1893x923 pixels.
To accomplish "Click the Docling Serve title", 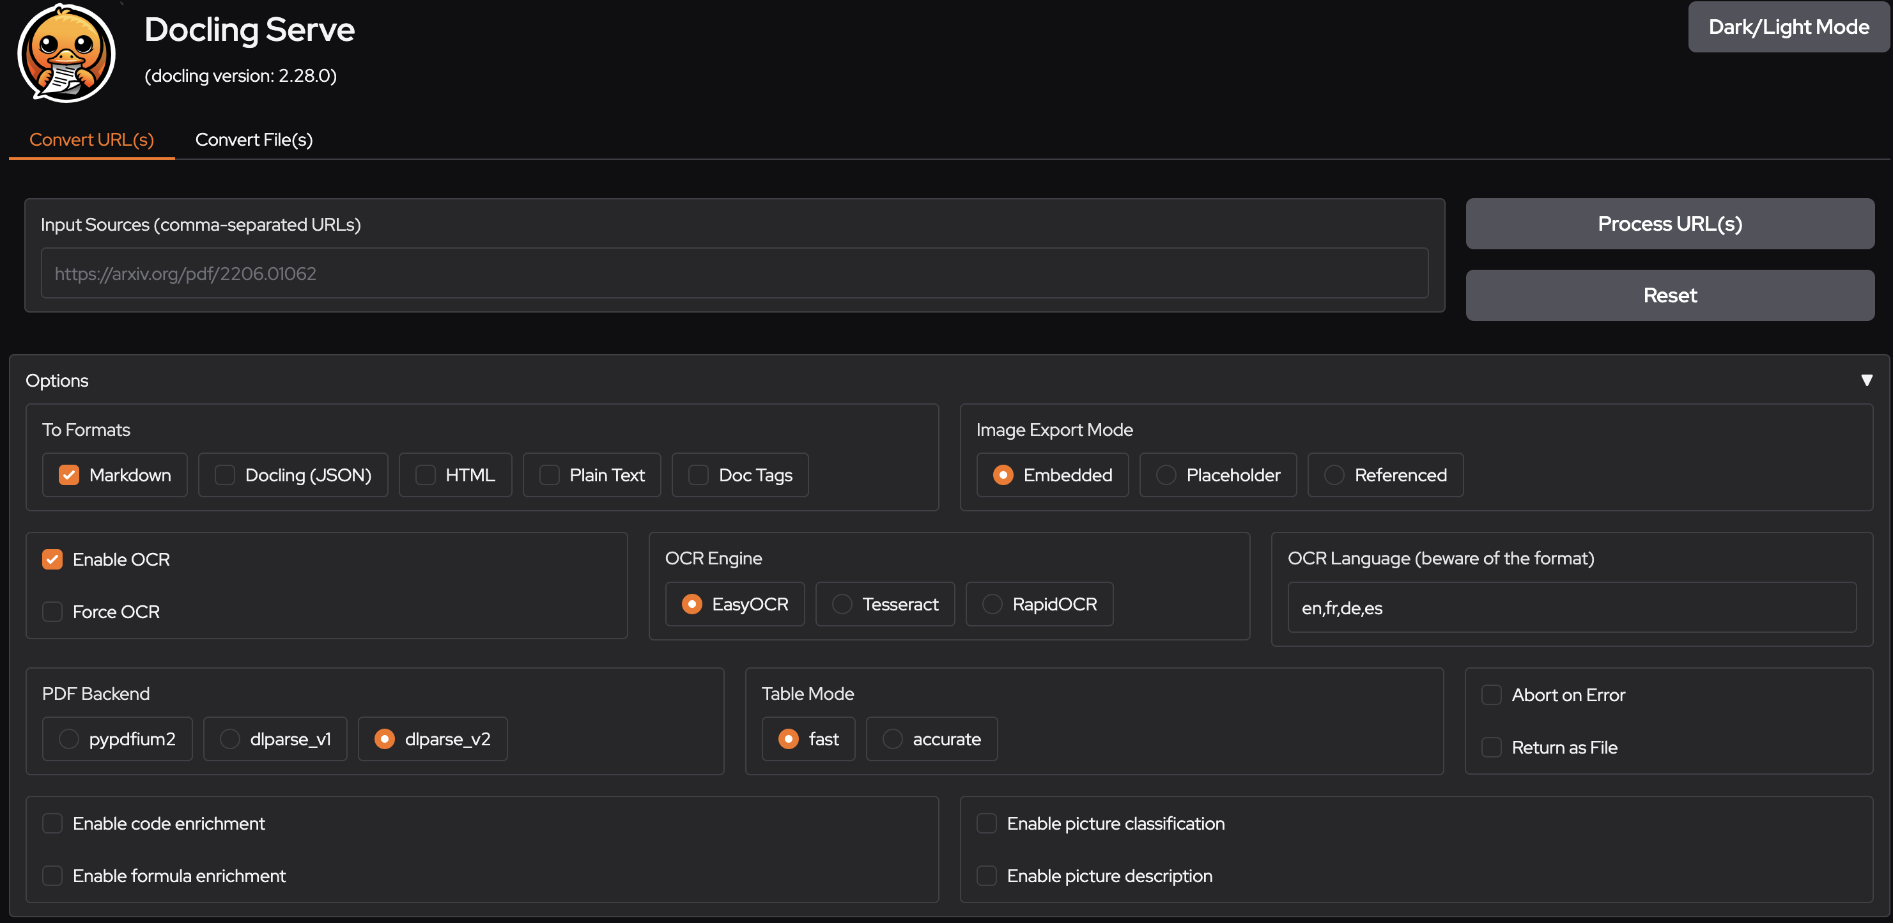I will [249, 30].
